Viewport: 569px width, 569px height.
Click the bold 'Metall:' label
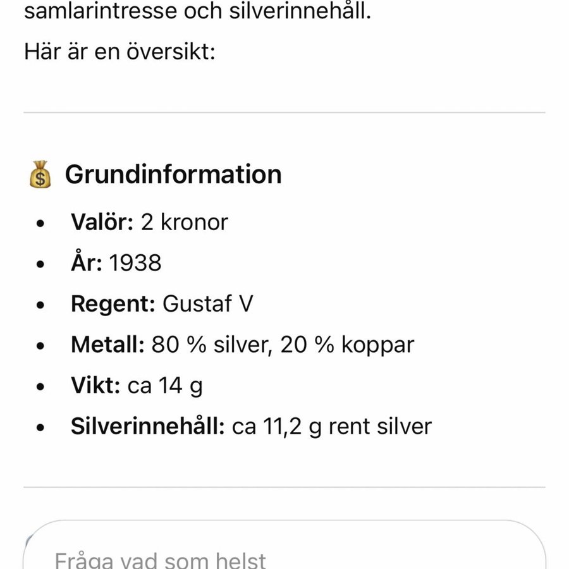coord(107,345)
